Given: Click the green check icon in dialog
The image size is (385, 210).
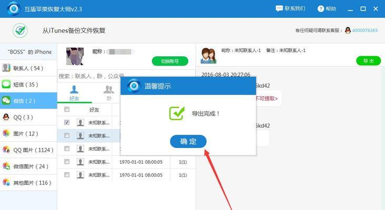Looking at the screenshot, I should click(177, 113).
